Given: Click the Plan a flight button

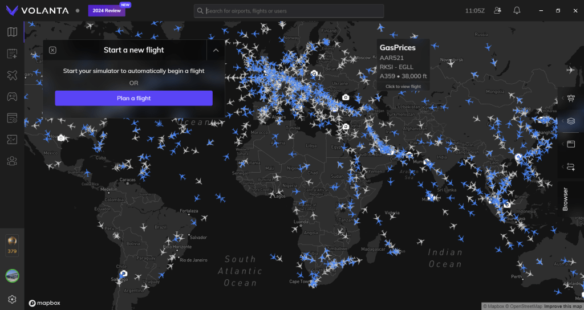Looking at the screenshot, I should [133, 98].
